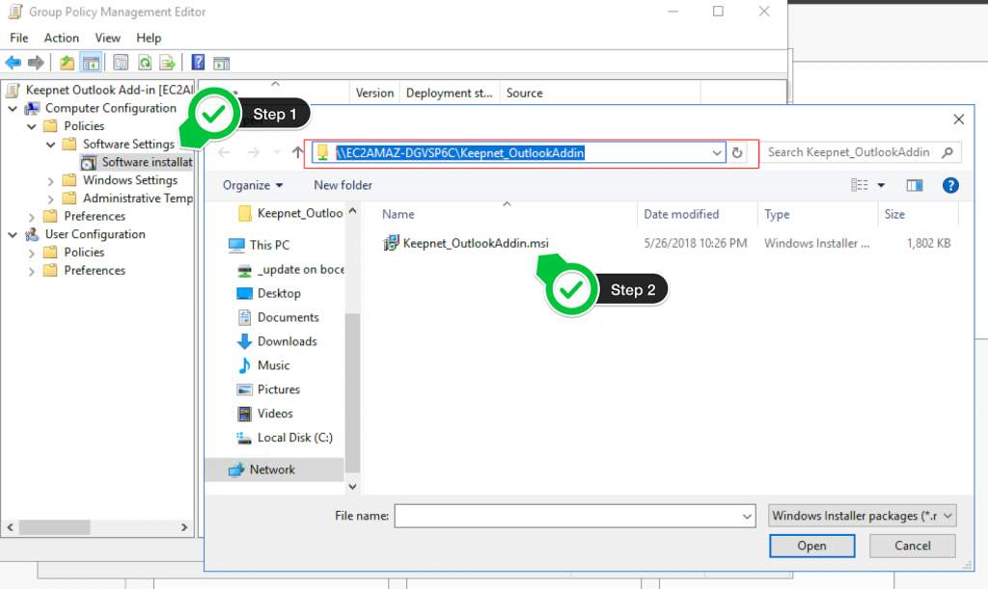
Task: Click the Version column header in editor
Action: coord(374,94)
